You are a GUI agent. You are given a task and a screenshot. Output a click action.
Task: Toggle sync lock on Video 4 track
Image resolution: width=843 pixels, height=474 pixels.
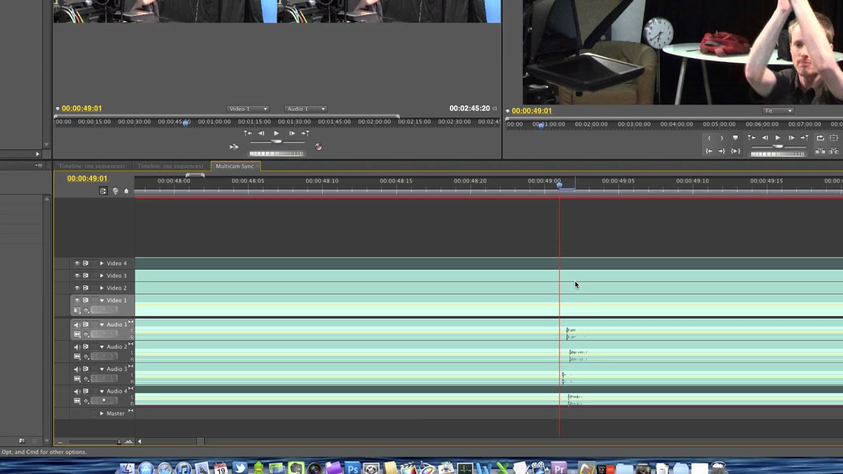[x=86, y=263]
